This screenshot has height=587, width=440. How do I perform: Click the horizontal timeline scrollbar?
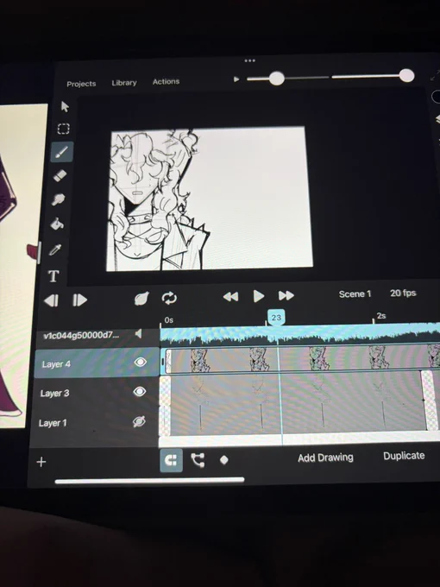pos(149,481)
